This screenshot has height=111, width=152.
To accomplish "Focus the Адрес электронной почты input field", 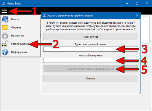I will 91,49.
